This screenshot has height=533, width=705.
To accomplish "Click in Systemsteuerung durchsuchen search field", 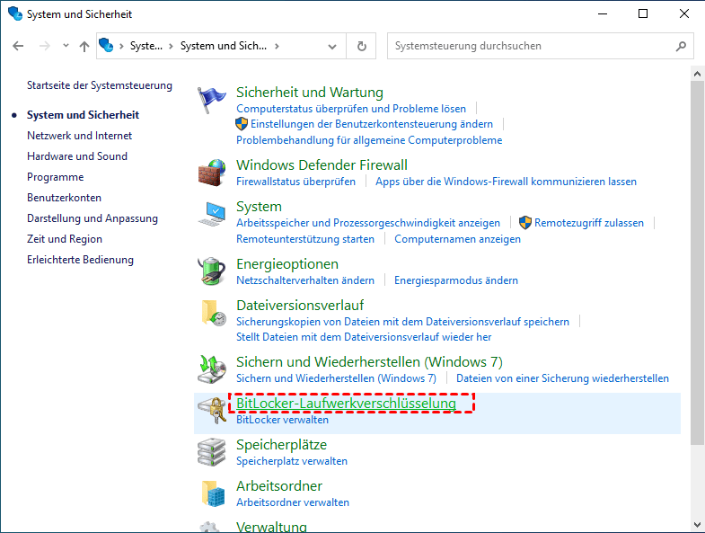I will pyautogui.click(x=540, y=46).
